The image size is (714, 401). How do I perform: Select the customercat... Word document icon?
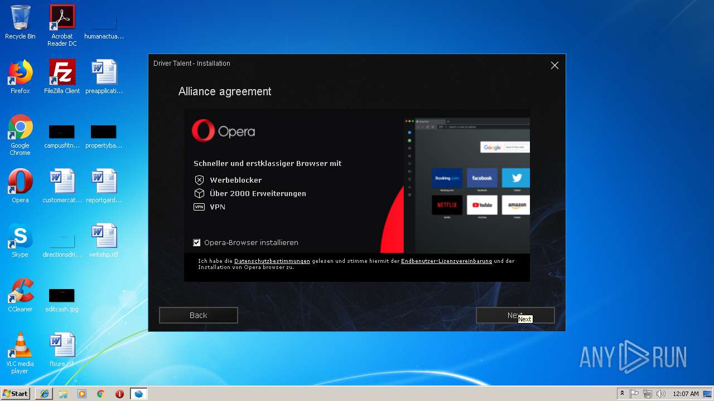point(62,186)
